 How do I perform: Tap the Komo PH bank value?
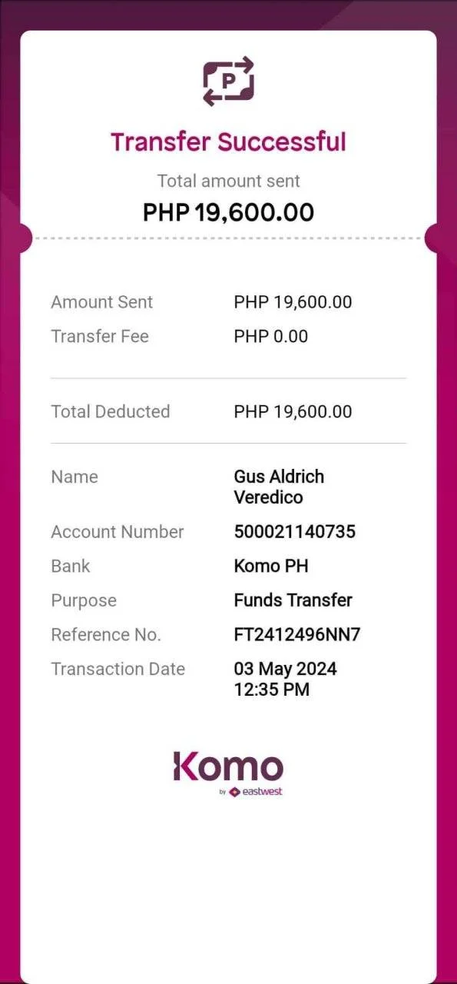click(270, 566)
